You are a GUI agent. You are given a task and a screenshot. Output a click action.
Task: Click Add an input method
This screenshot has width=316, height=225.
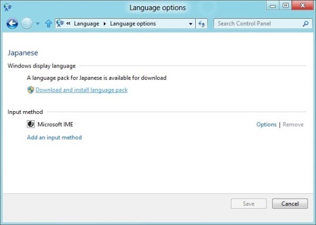[x=54, y=138]
